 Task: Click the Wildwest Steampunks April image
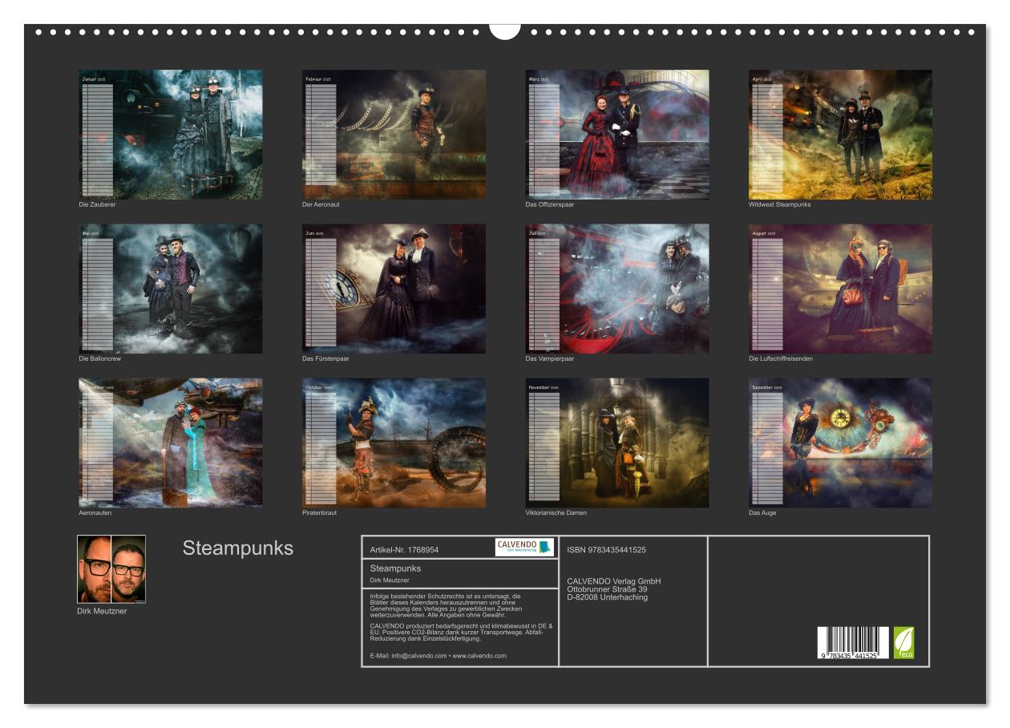(840, 135)
